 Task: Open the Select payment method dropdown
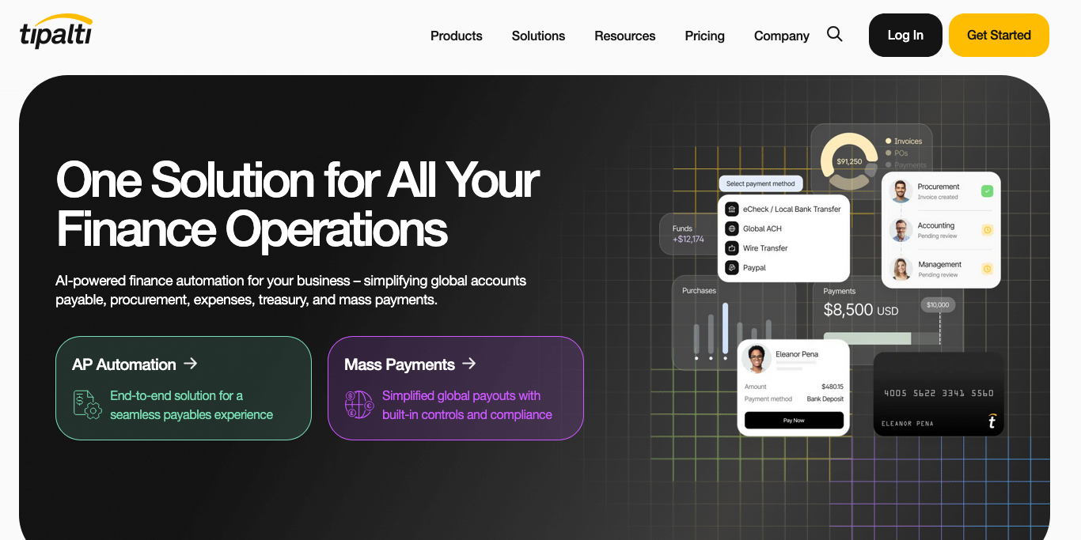coord(760,183)
